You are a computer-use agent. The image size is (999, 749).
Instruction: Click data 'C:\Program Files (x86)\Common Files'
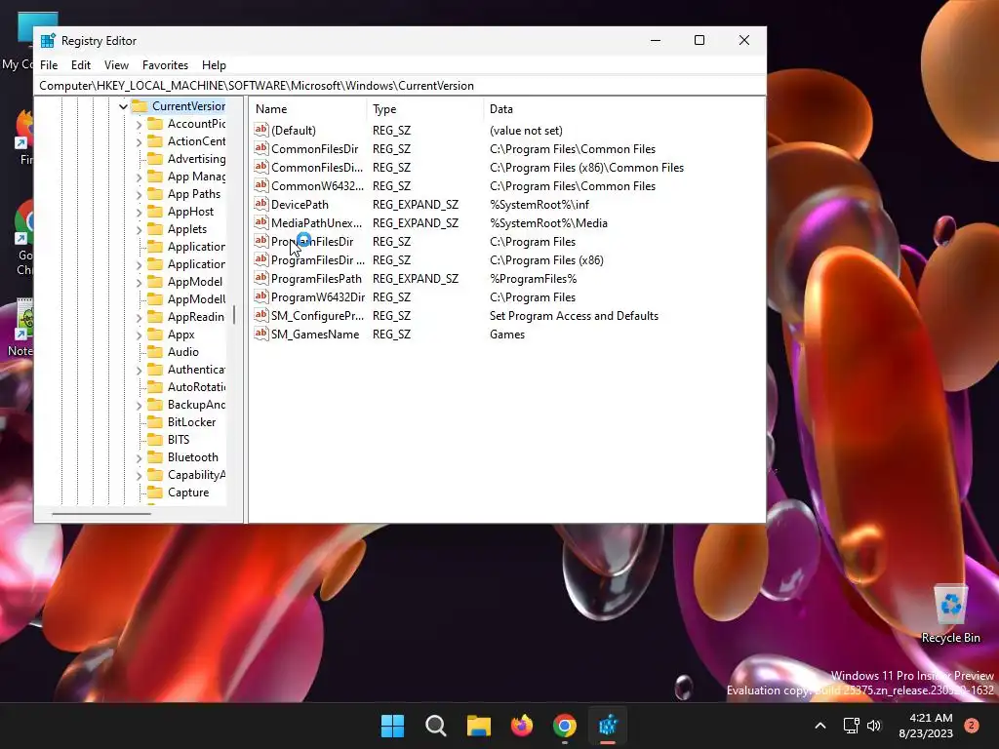[x=586, y=168]
